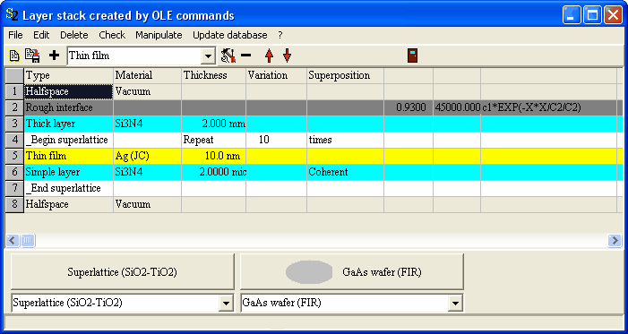The height and width of the screenshot is (334, 628).
Task: Expand the GaAs wafer (FIR) combo box arrow
Action: 455,304
